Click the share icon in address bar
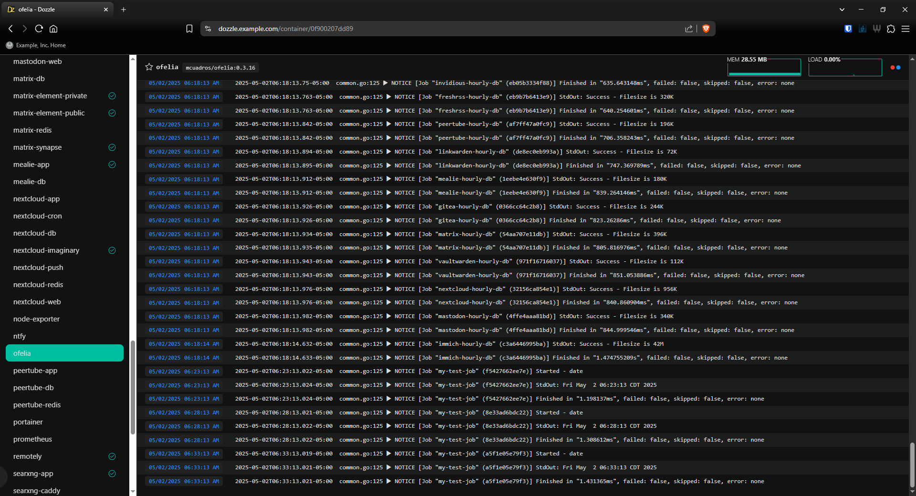Image resolution: width=916 pixels, height=496 pixels. click(688, 29)
